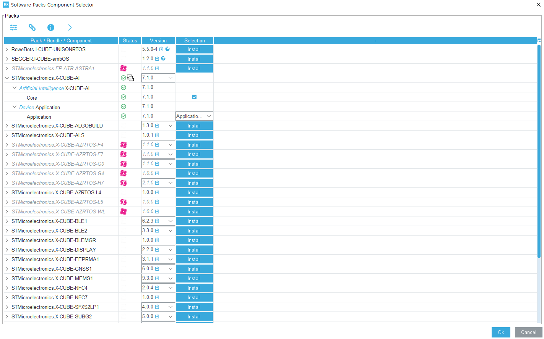
Task: Expand the SEGGER.I-CUBE-embOS pack
Action: [x=7, y=59]
